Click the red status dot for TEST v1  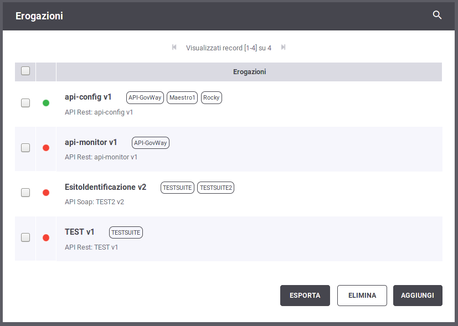tap(46, 237)
